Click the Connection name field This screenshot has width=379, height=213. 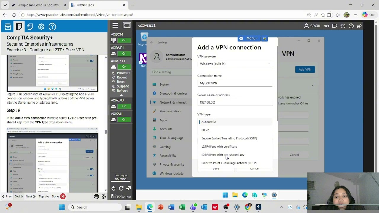click(x=235, y=83)
